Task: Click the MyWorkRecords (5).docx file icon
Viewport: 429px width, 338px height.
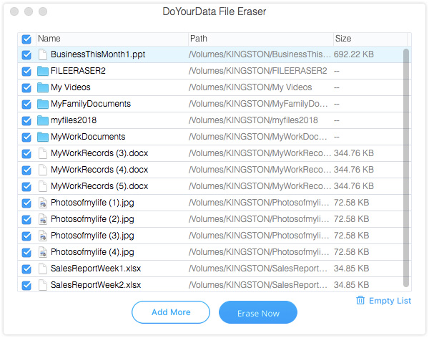Action: [x=42, y=186]
